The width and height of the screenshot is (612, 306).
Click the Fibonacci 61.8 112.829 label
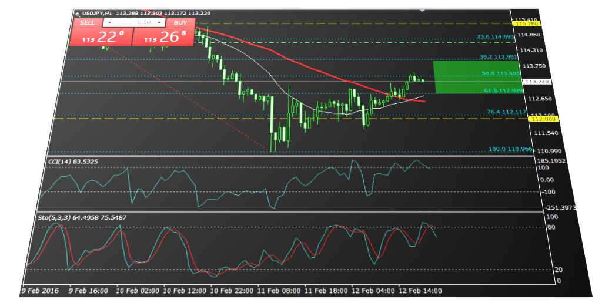click(503, 90)
